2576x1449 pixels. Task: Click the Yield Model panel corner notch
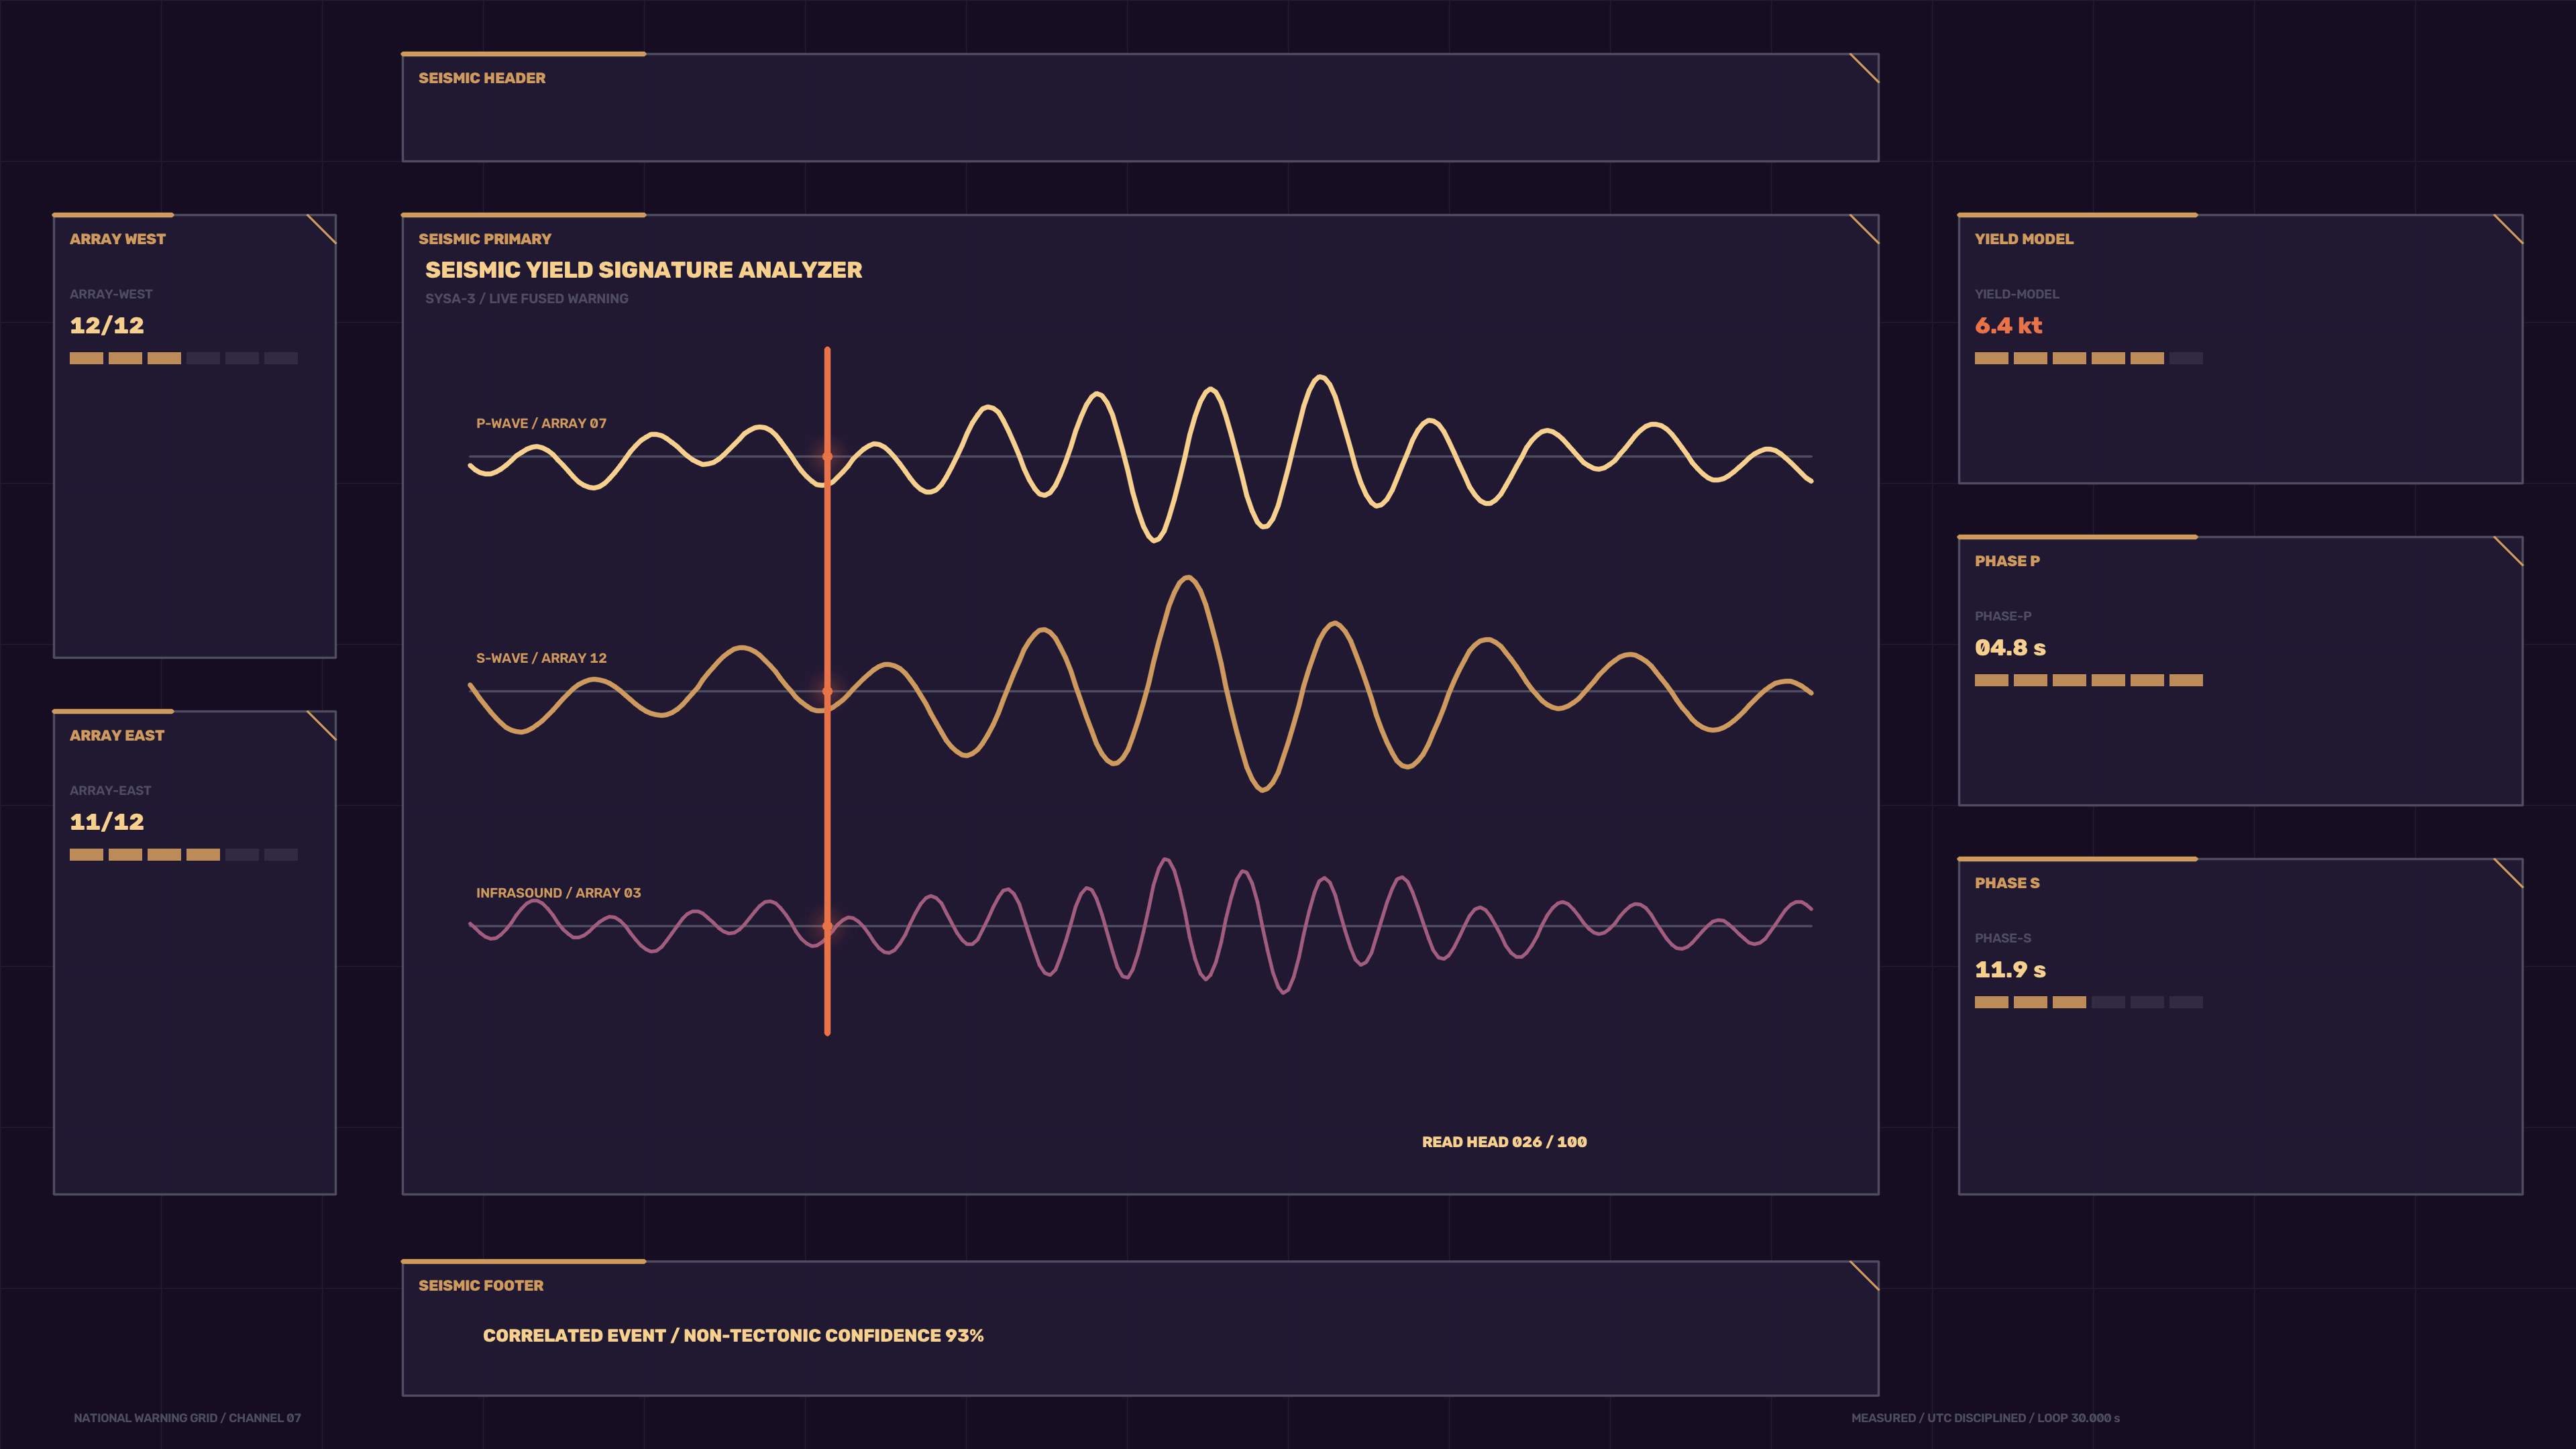pyautogui.click(x=2508, y=230)
